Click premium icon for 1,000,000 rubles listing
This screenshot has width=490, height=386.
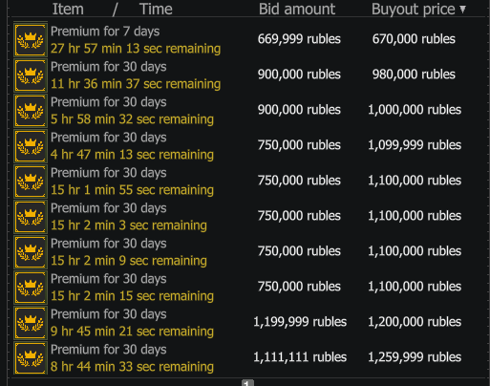click(x=31, y=111)
